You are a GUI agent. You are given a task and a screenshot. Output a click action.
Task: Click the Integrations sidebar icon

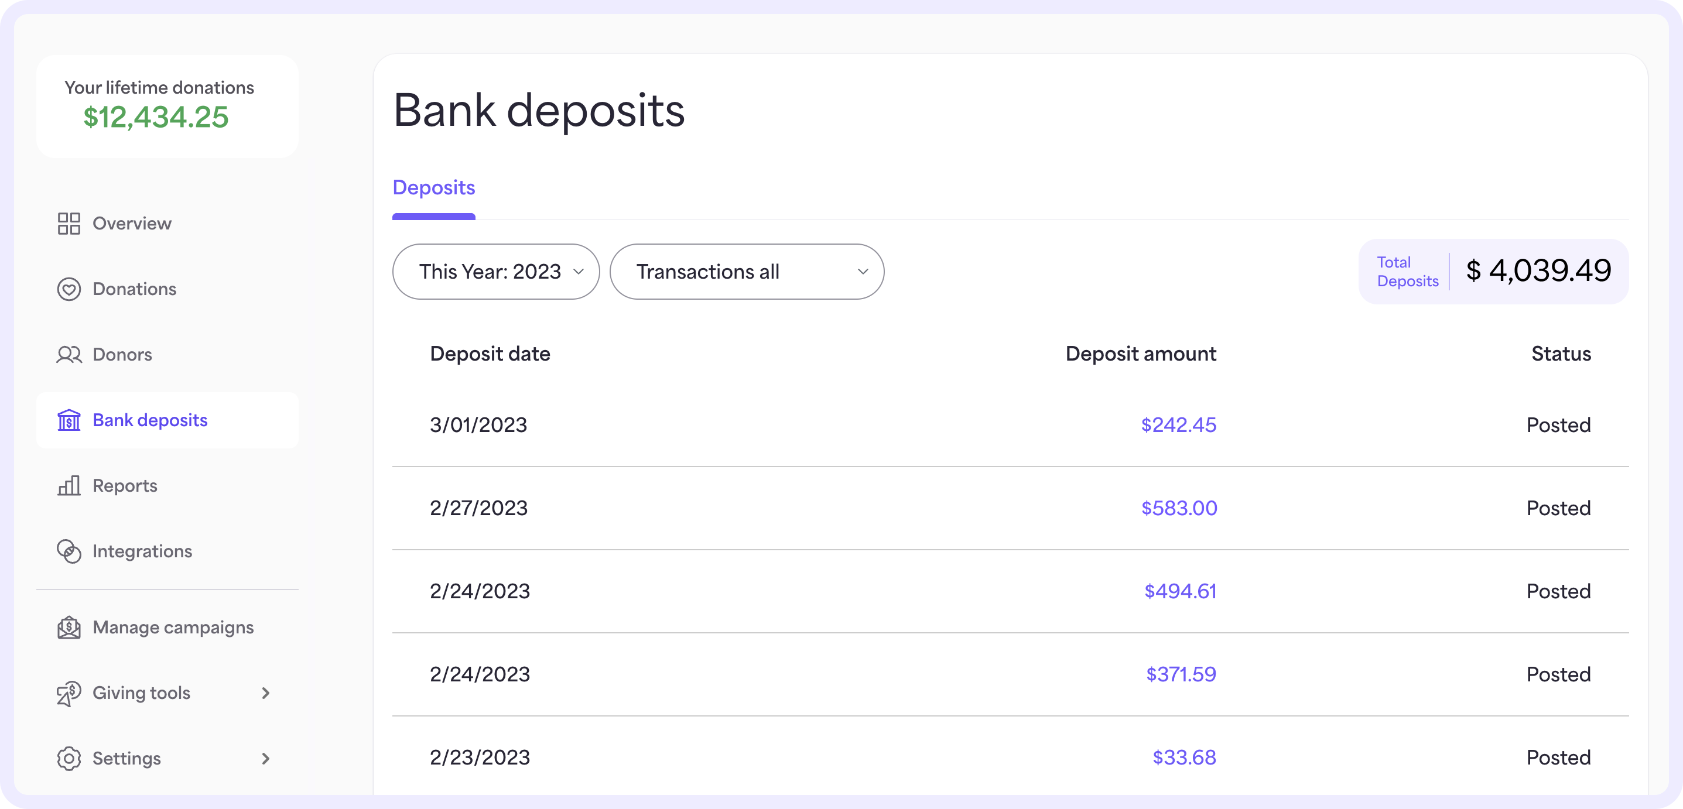click(x=69, y=551)
